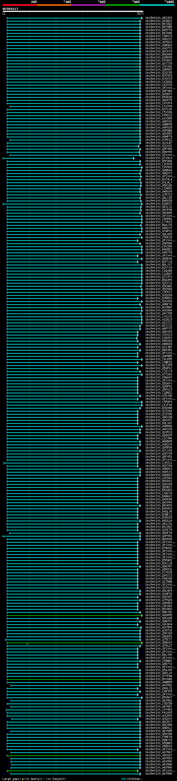Screen dimensions: 177x781
Task: Select the UniRef100_P27635 label
Action: pos(158,572)
